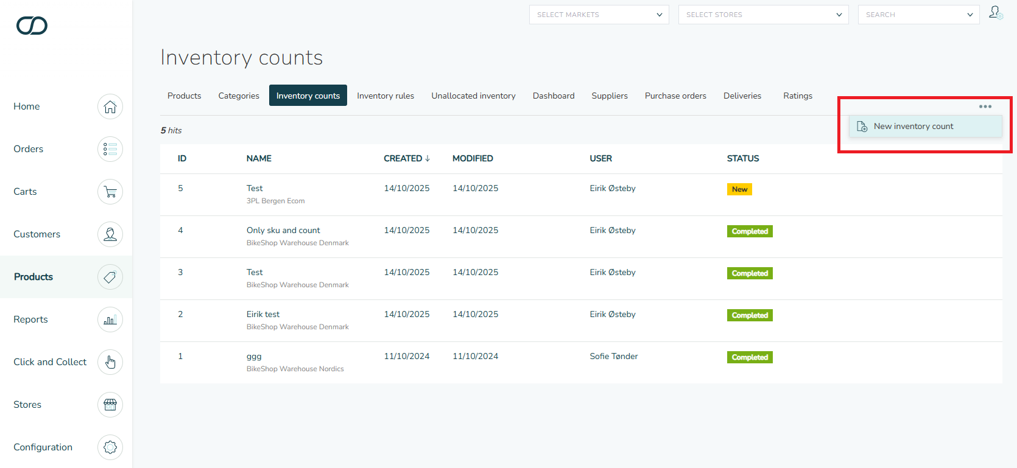
Task: Click the Home house icon in sidebar
Action: pyautogui.click(x=110, y=107)
